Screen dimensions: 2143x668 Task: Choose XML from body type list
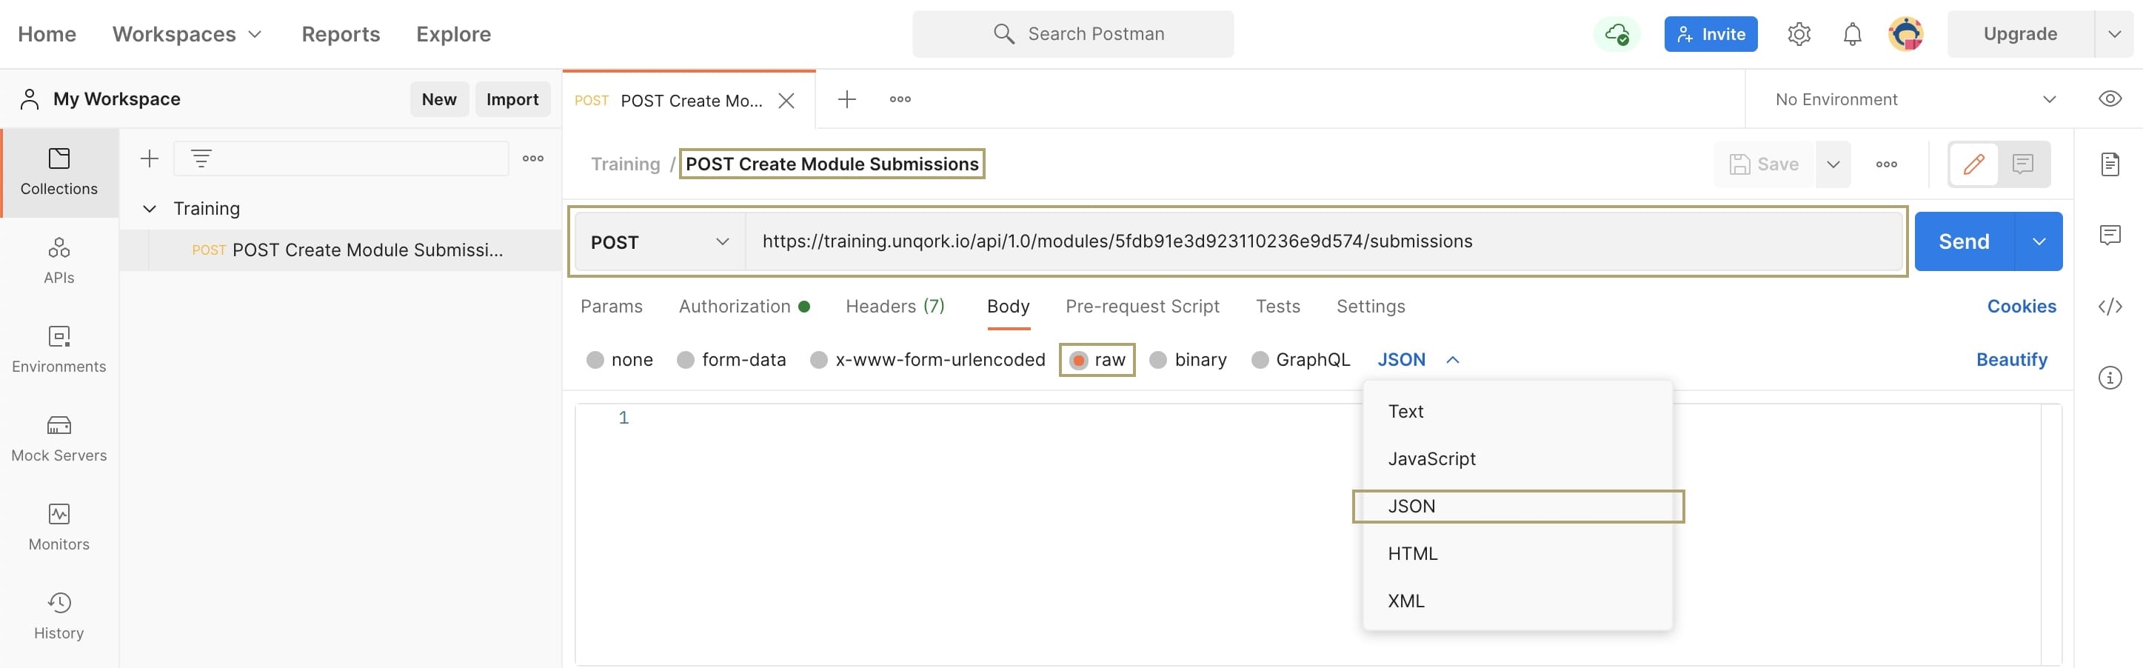[x=1517, y=601]
